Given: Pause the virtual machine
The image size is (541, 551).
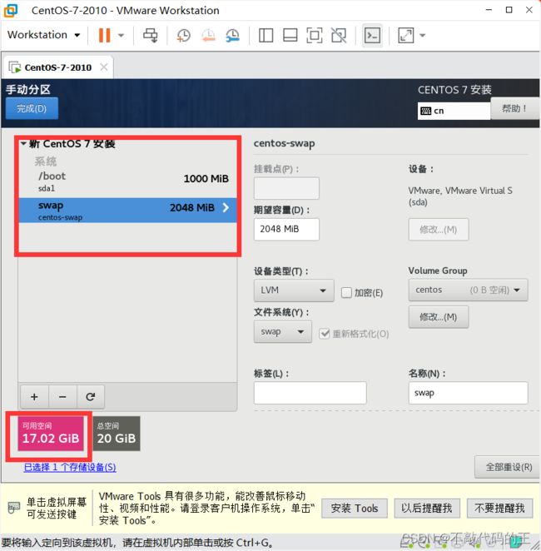Looking at the screenshot, I should click(104, 35).
